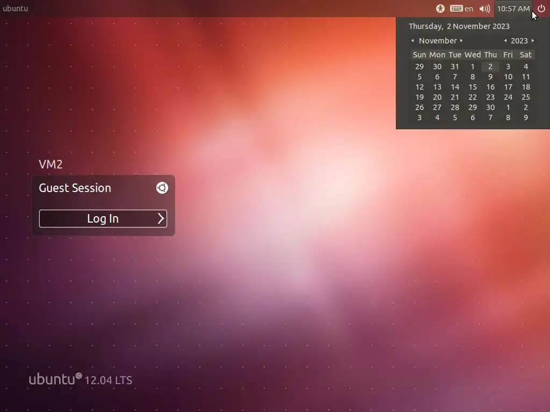The image size is (550, 412).
Task: Select day 22 in the calendar
Action: point(473,97)
